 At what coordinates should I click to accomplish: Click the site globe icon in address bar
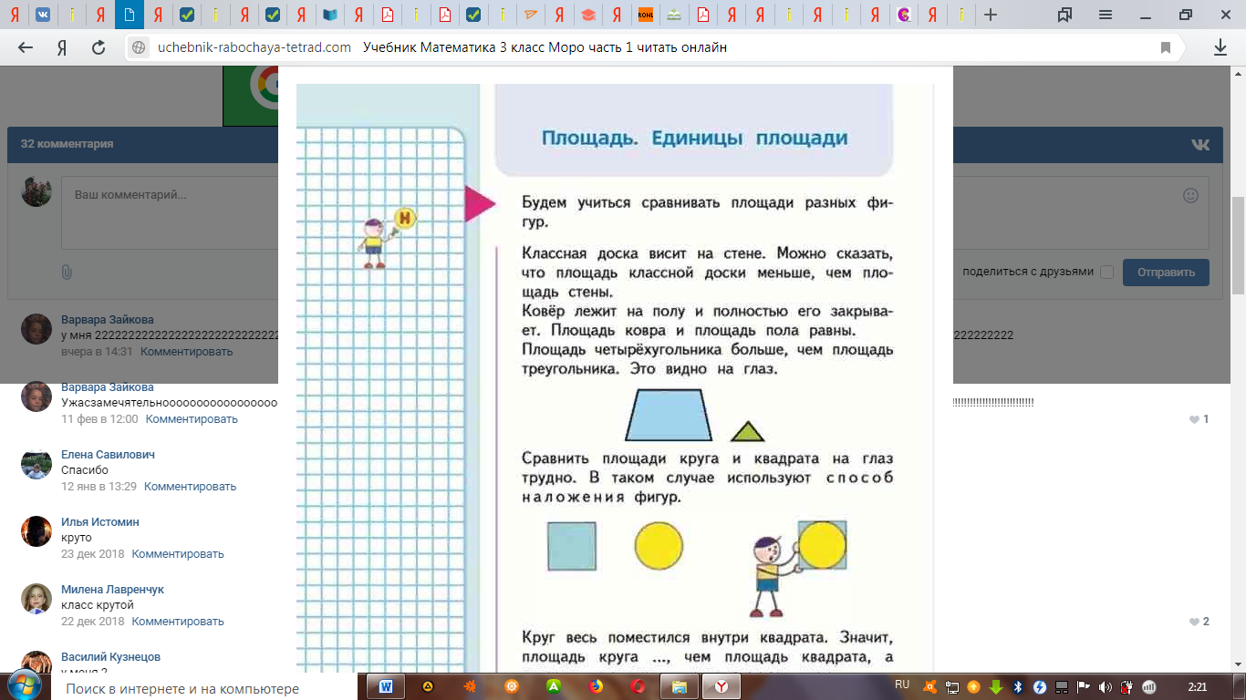click(139, 47)
